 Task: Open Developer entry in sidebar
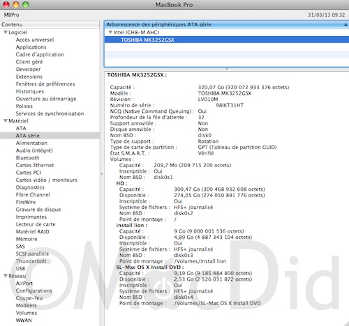(28, 69)
